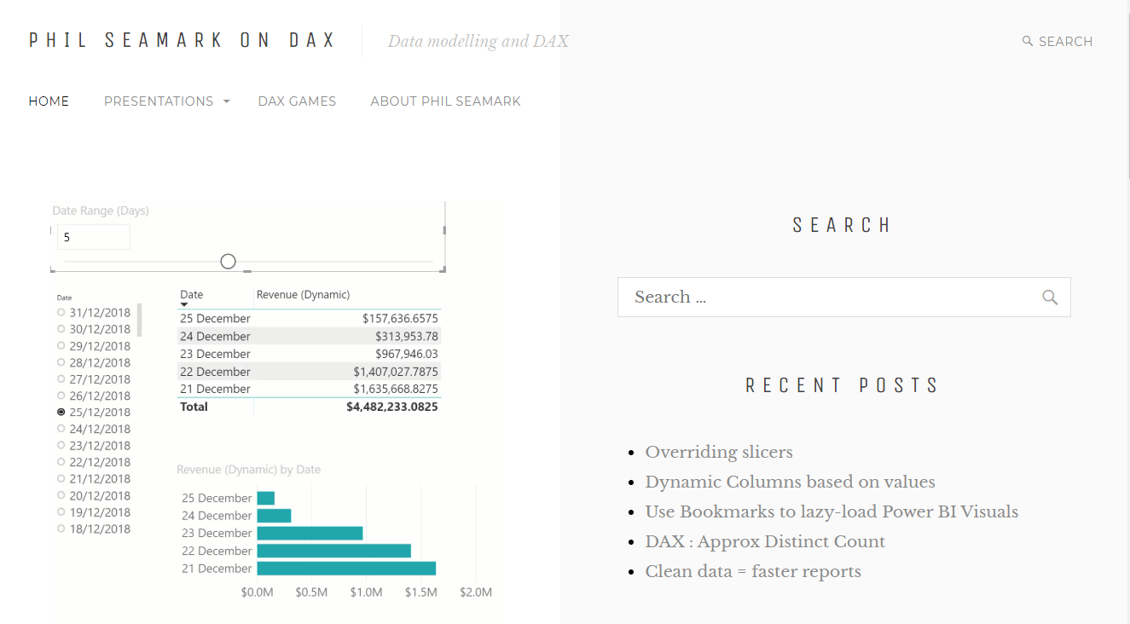Open the Overriding slicers post

click(719, 452)
